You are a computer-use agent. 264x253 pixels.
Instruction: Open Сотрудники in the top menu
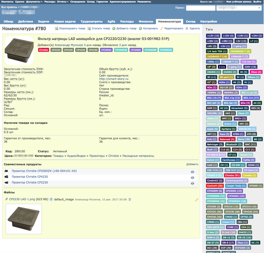[x=78, y=2]
